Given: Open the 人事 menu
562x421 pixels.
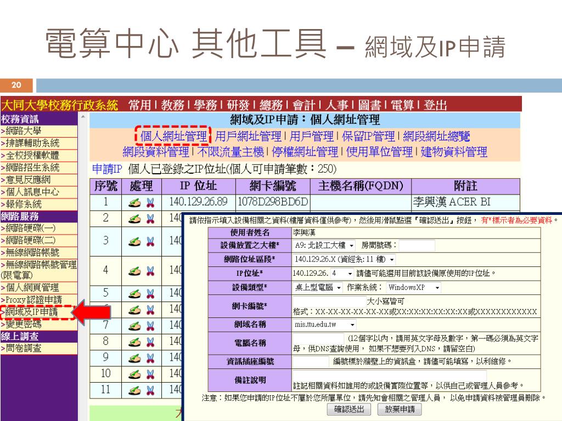Looking at the screenshot, I should point(337,105).
